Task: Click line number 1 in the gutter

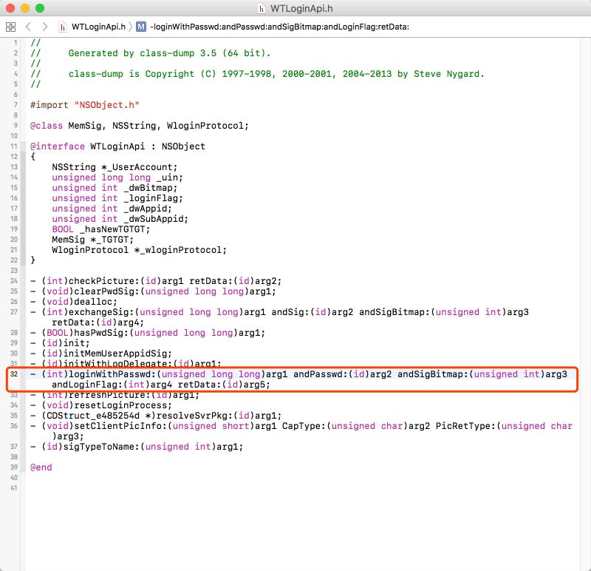Action: 16,42
